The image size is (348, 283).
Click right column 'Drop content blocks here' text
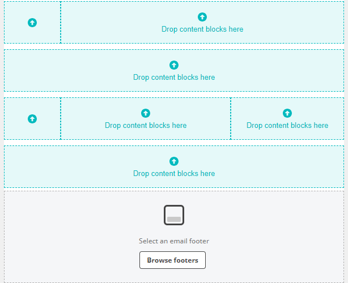[x=287, y=126]
